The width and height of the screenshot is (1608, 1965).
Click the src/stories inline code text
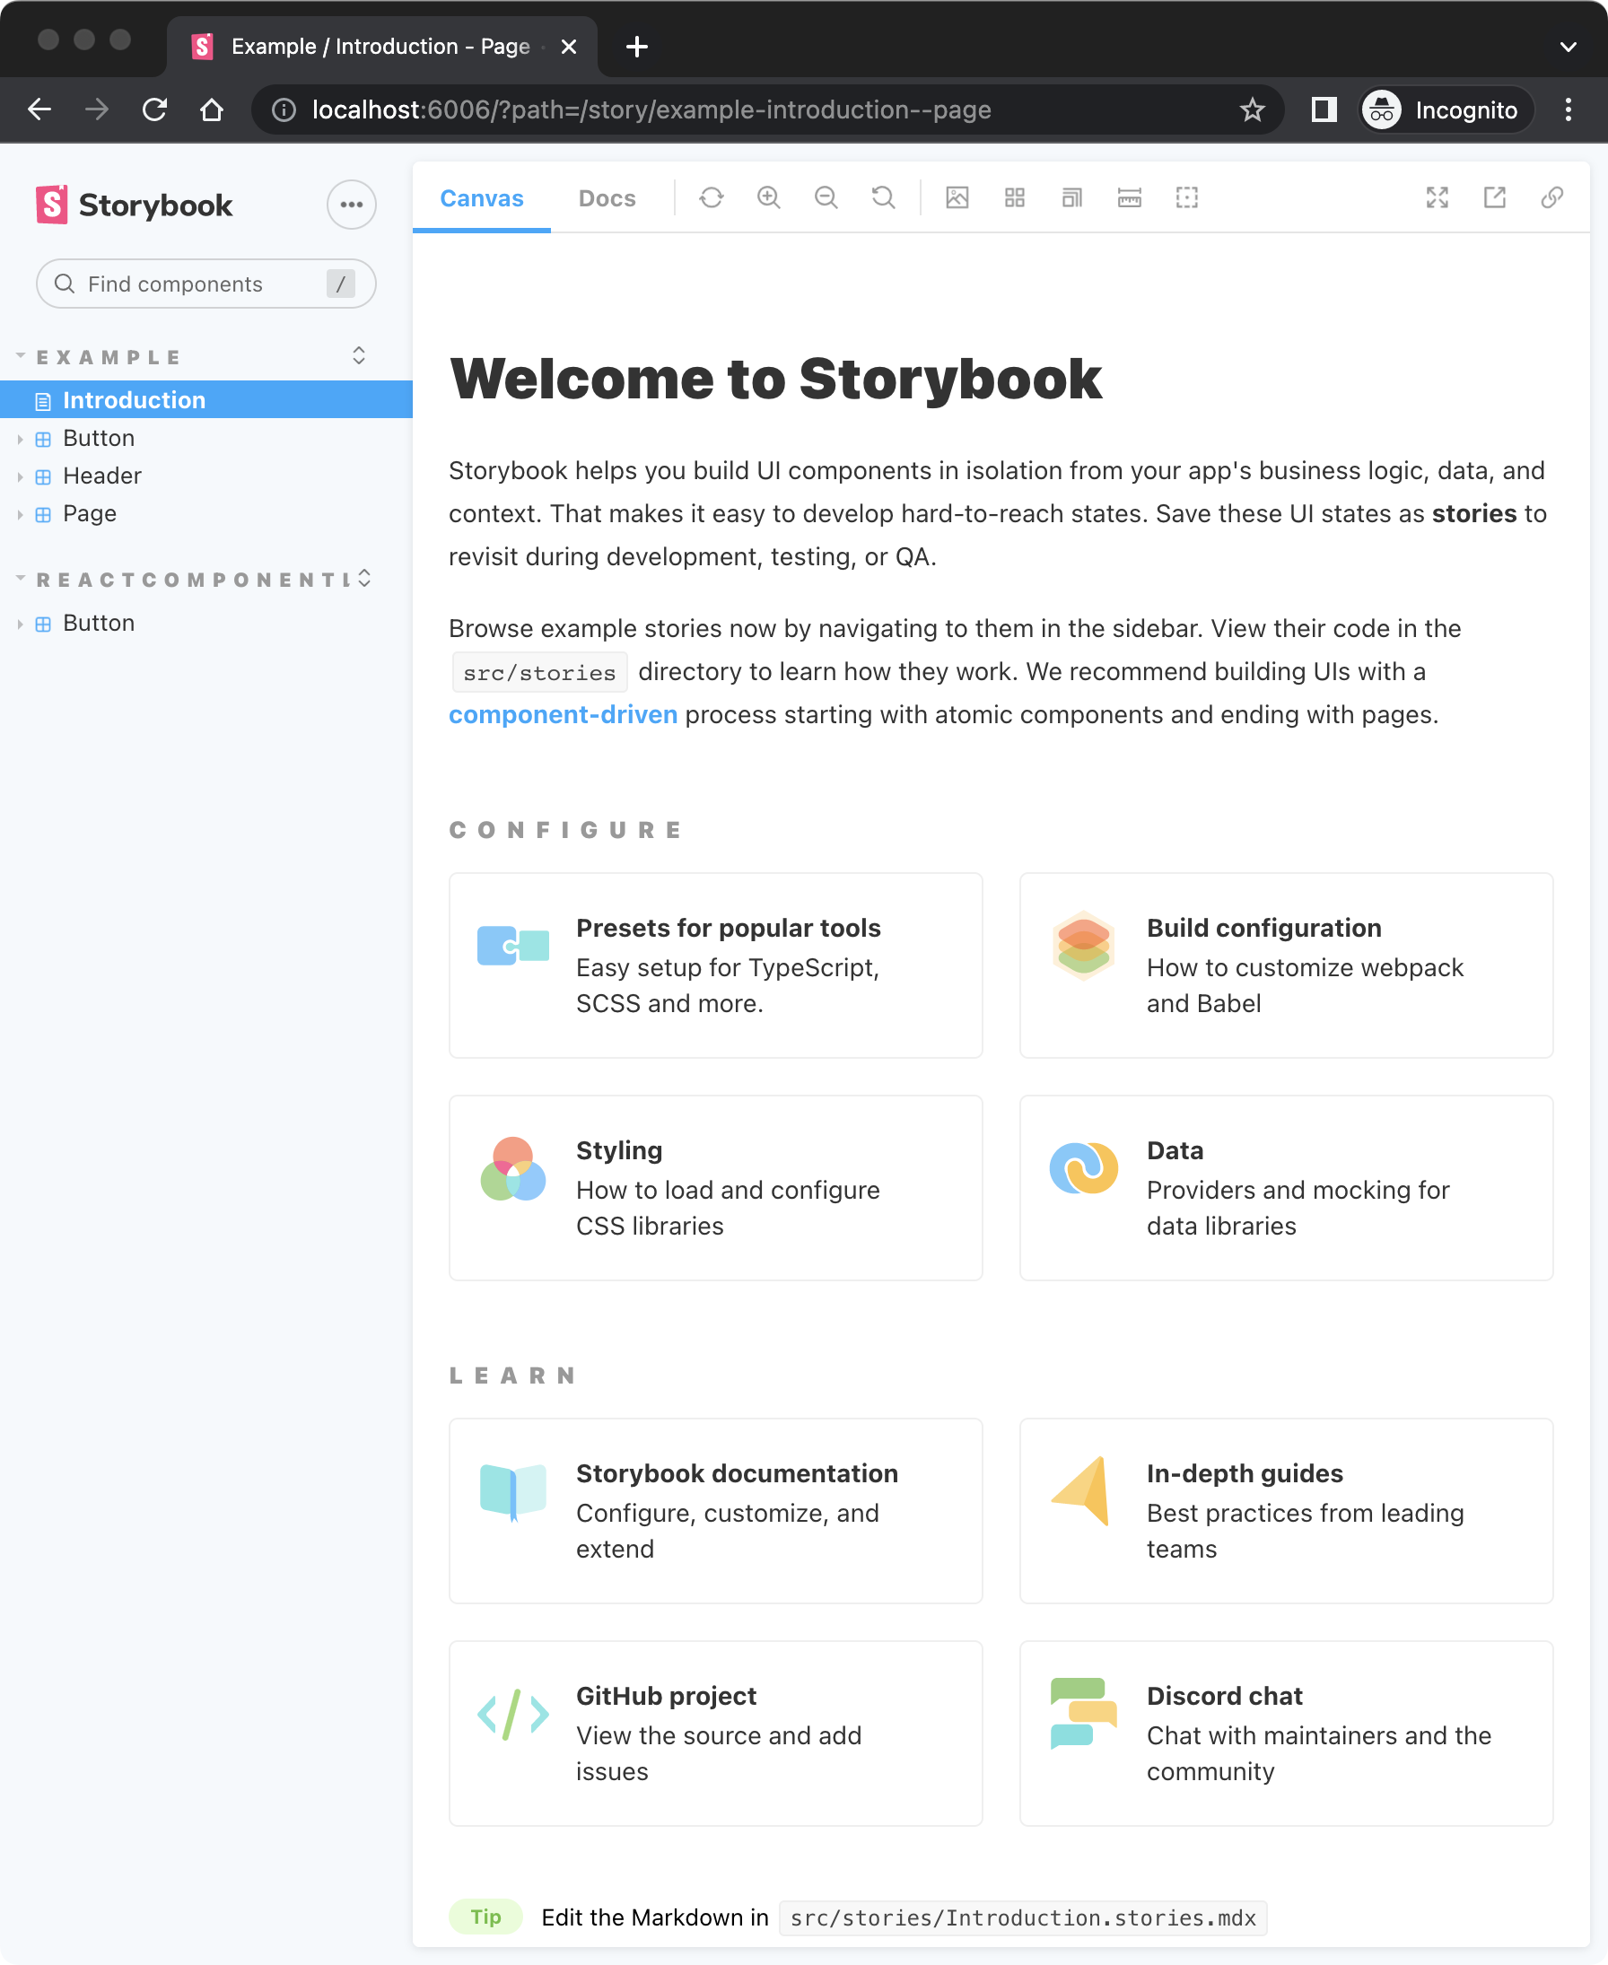(539, 672)
